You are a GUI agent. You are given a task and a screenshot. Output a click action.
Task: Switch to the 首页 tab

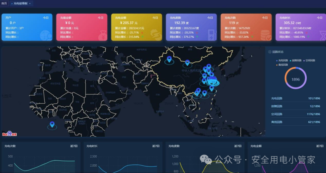click(4, 3)
